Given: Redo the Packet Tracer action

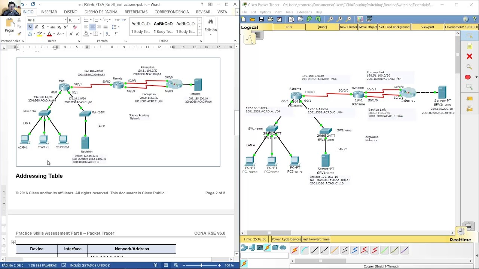Looking at the screenshot, I should 318,19.
